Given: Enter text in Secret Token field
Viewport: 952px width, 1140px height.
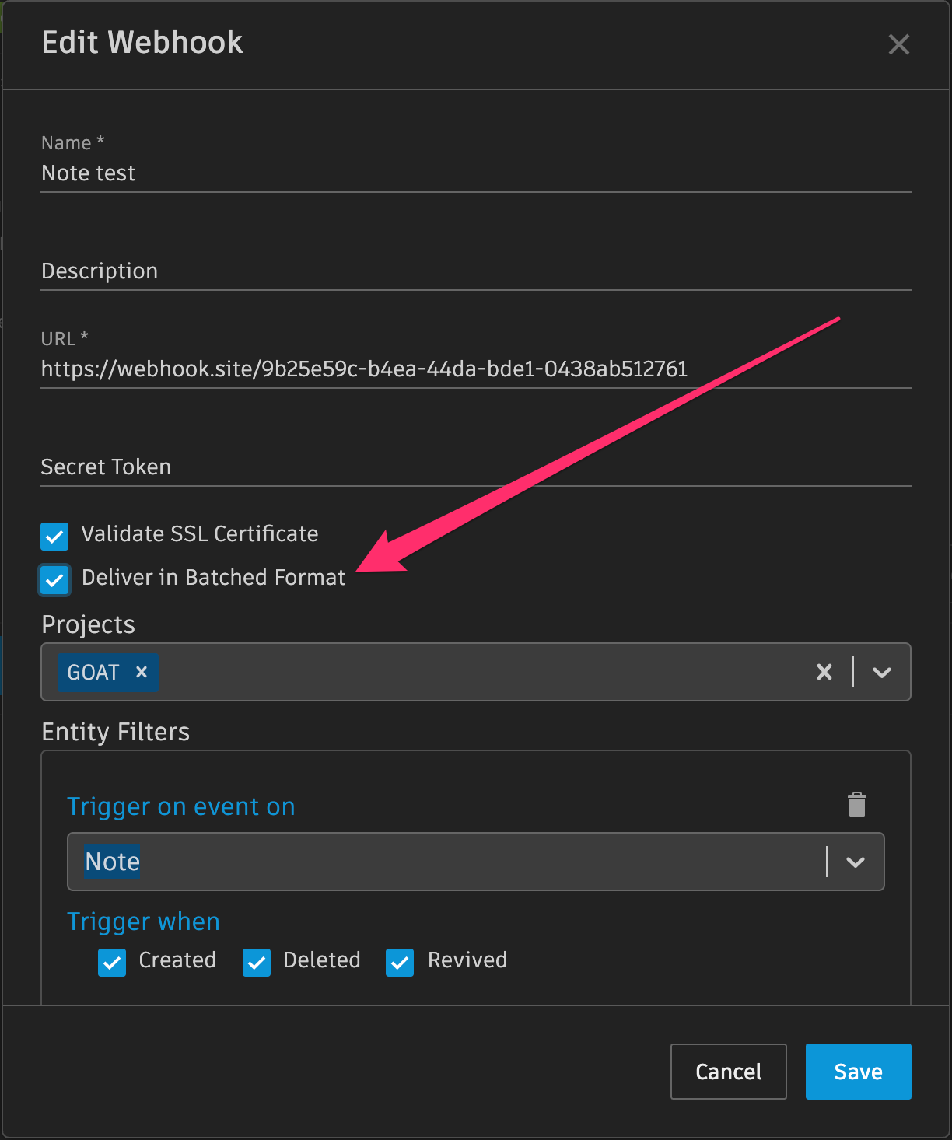Looking at the screenshot, I should coord(474,467).
